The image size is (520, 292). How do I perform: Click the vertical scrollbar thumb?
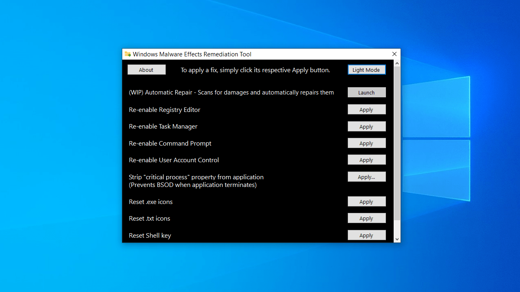397,144
